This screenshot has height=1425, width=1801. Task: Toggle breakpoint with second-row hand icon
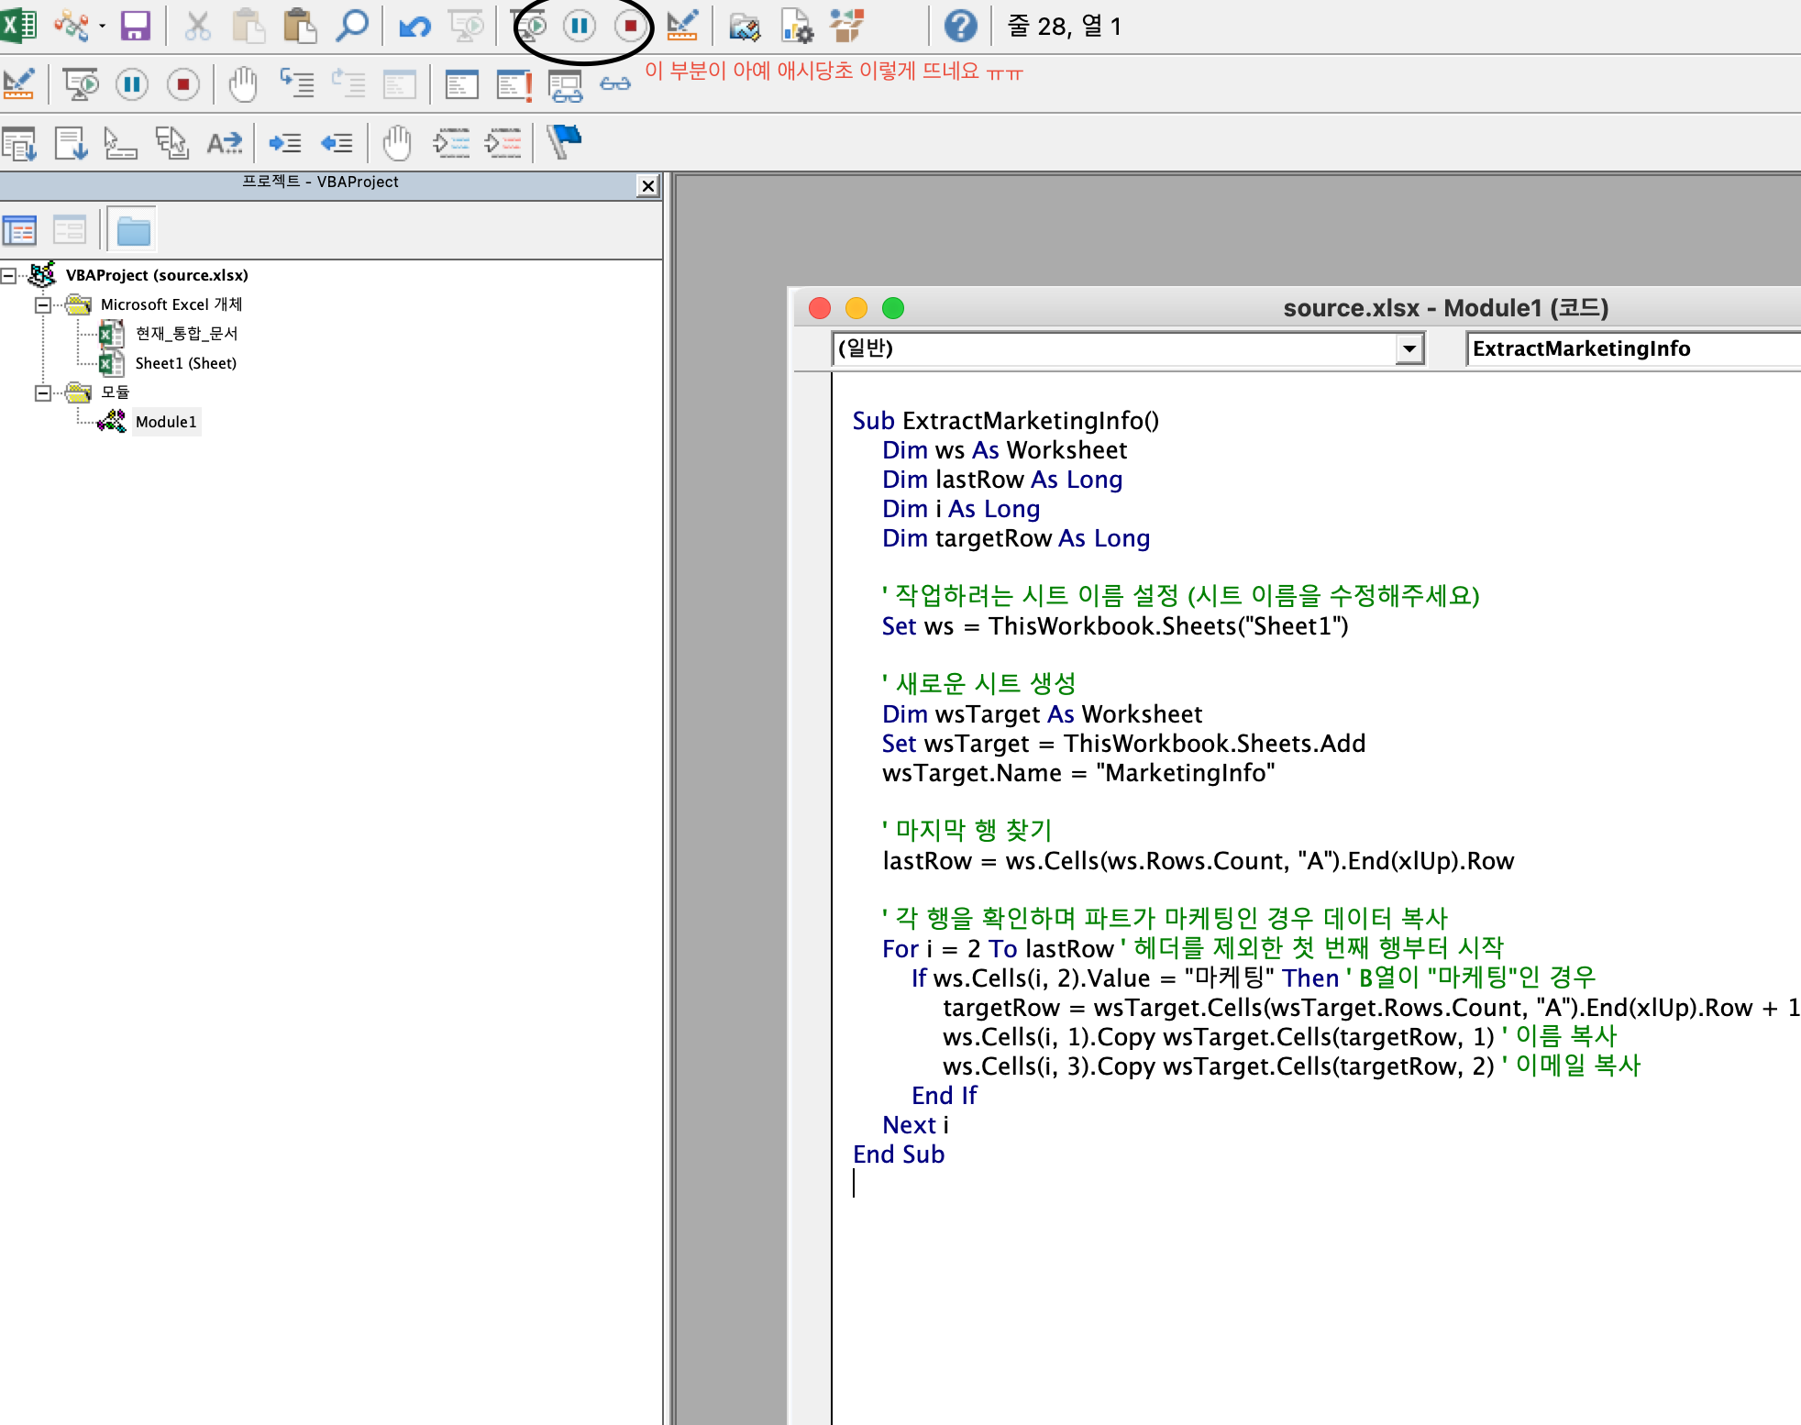pyautogui.click(x=243, y=84)
